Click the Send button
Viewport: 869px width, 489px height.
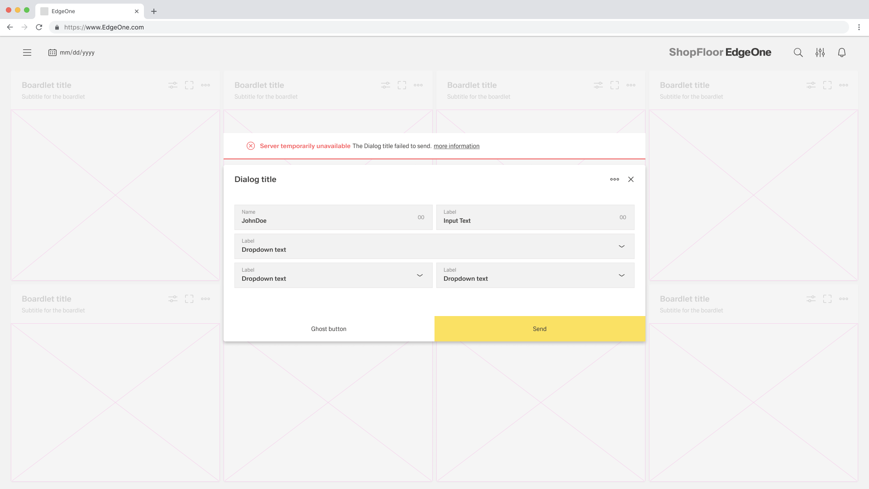540,329
